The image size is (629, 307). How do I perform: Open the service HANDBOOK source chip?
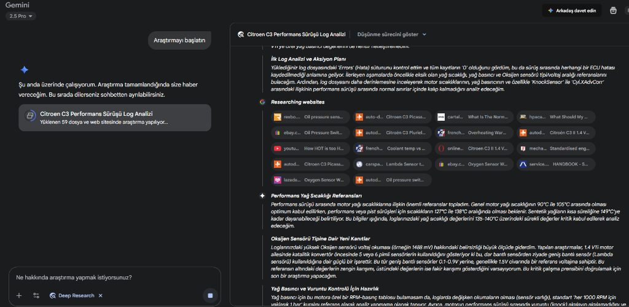coord(555,164)
